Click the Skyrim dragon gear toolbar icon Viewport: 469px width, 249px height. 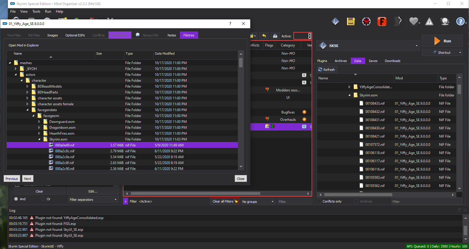(x=366, y=21)
